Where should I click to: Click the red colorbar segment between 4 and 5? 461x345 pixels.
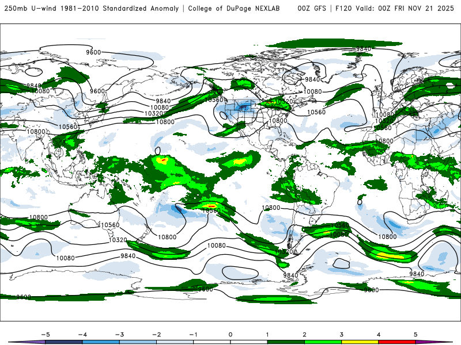397,342
